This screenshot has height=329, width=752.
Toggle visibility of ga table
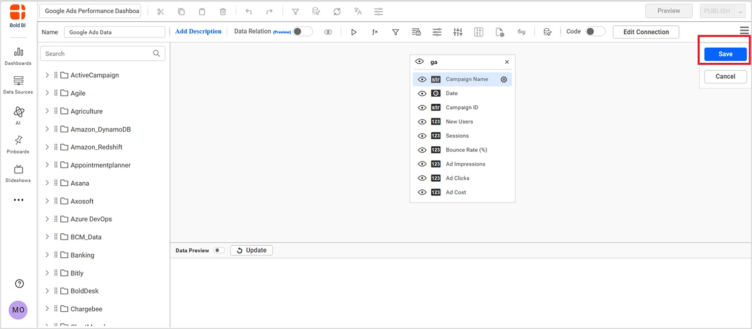pos(419,61)
